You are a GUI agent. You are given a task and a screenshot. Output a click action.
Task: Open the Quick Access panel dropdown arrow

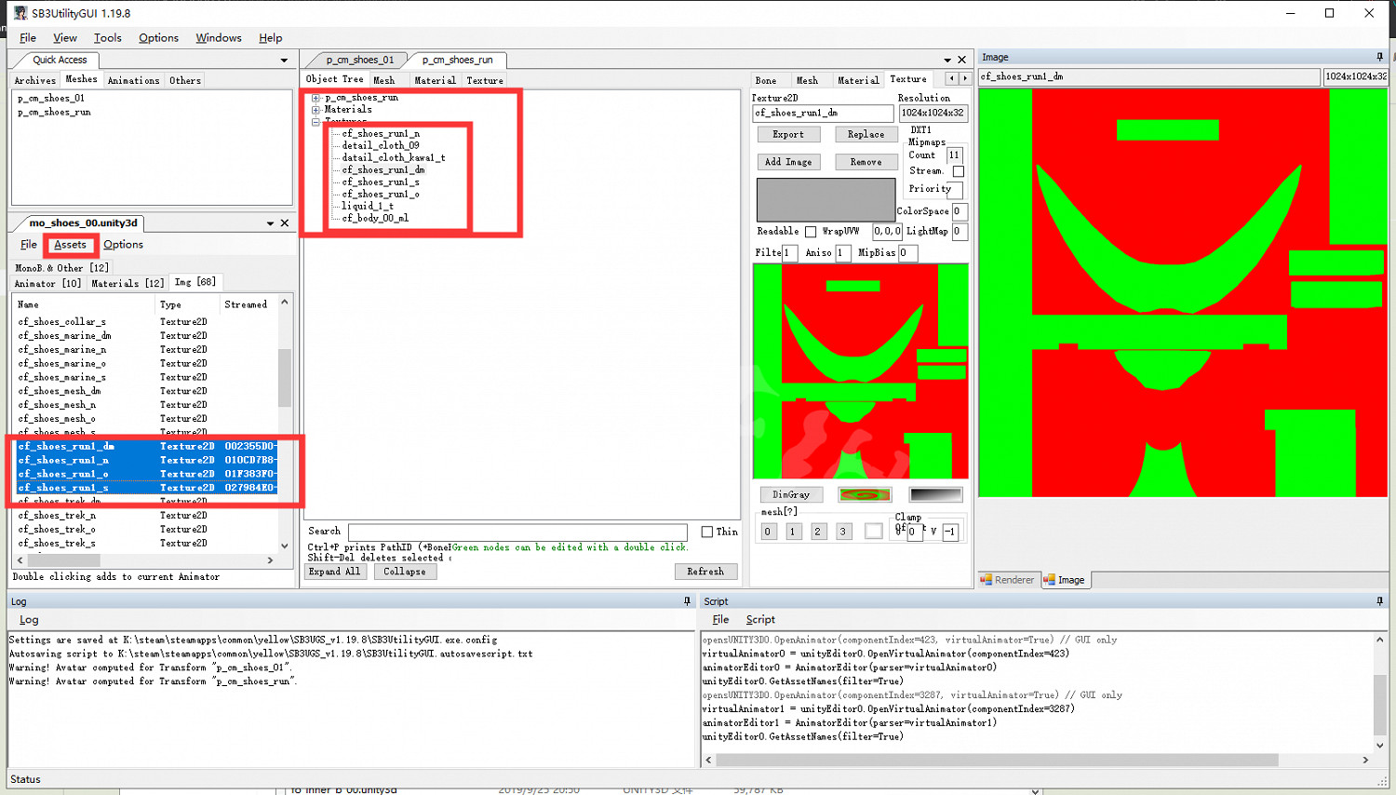284,61
